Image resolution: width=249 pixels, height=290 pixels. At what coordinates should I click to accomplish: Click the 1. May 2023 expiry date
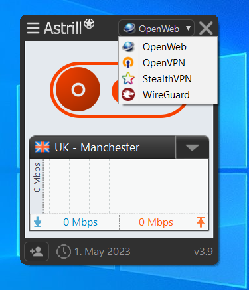[x=102, y=252]
